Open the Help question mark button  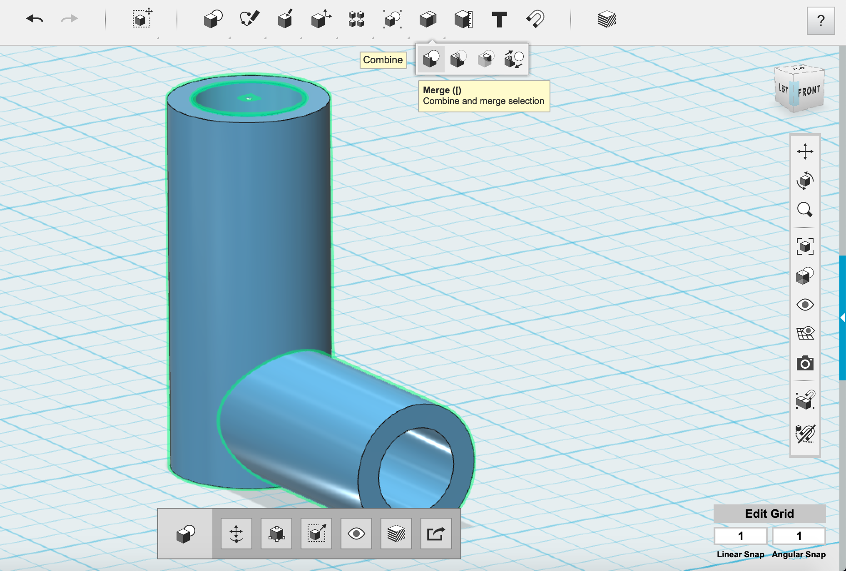click(821, 20)
